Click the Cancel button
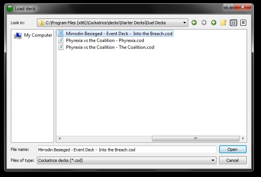Viewport: 261px width, 177px height. coord(233,160)
